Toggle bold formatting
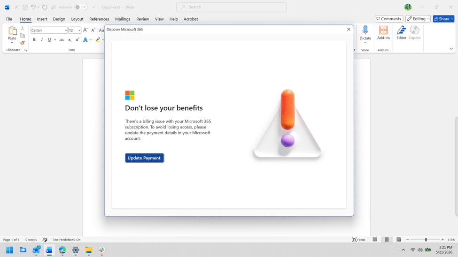The width and height of the screenshot is (458, 257). pyautogui.click(x=34, y=40)
